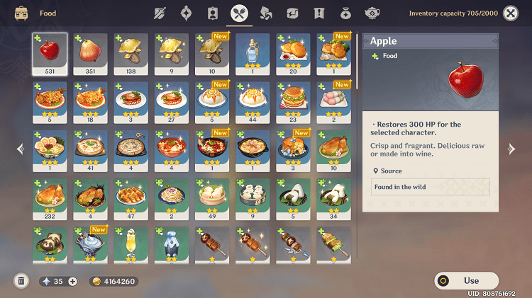Click the Found in the wild source

[x=431, y=187]
